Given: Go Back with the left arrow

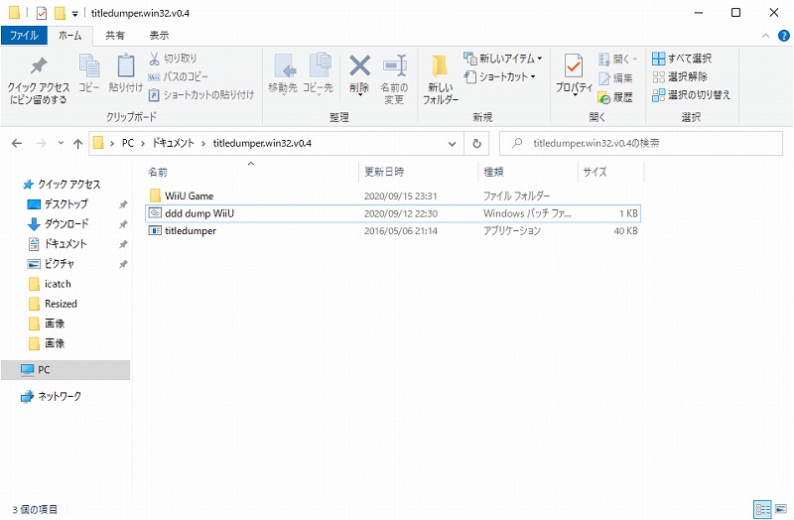Looking at the screenshot, I should point(17,143).
